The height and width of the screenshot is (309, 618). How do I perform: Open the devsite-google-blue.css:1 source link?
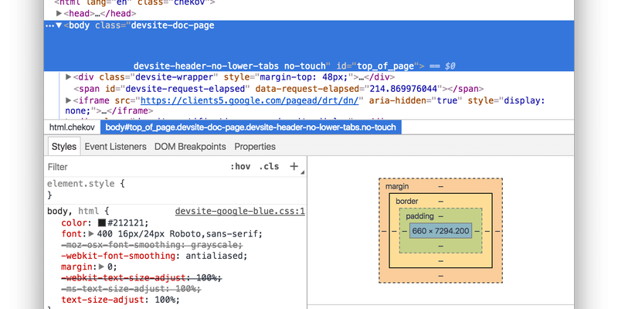pos(240,210)
